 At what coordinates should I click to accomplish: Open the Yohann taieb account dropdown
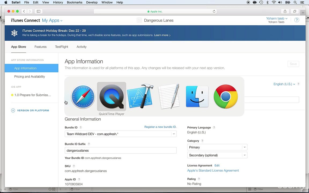(277, 18)
